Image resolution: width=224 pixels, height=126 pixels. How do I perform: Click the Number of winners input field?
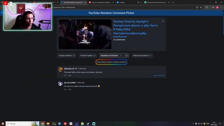click(122, 55)
